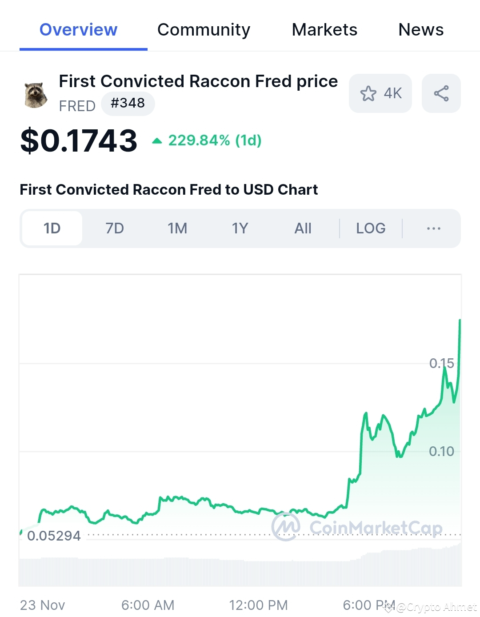This screenshot has width=480, height=617.
Task: Open the Markets tab
Action: 324,29
